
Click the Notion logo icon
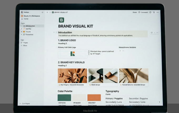point(22,12)
